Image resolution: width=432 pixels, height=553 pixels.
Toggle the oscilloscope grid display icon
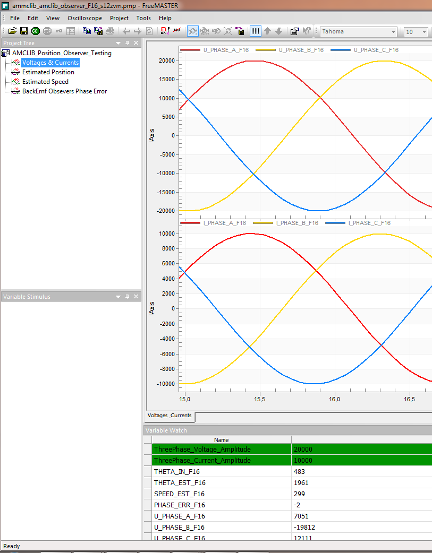(x=255, y=31)
